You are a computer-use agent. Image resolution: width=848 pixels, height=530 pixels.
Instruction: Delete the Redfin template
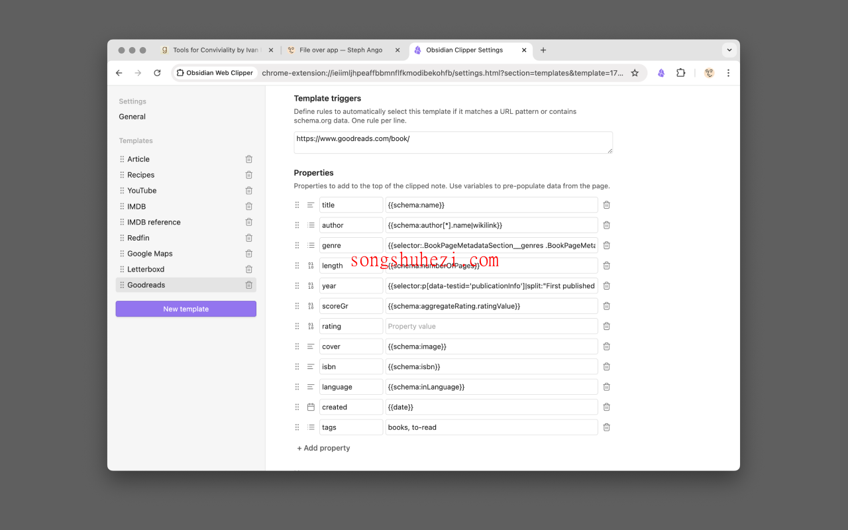pos(249,238)
